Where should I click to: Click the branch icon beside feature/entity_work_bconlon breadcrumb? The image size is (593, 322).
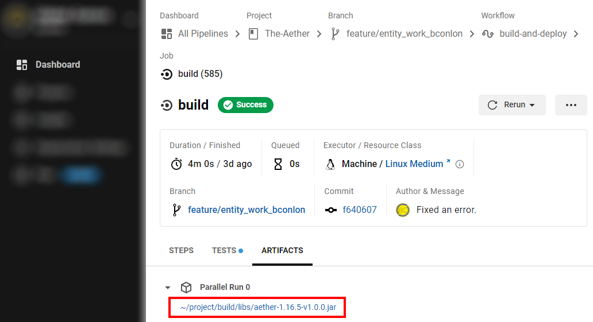pos(335,34)
